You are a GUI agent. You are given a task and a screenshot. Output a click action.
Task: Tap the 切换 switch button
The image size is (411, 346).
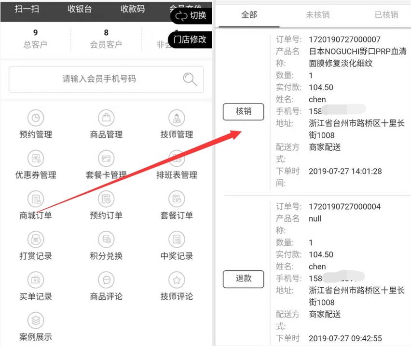191,15
